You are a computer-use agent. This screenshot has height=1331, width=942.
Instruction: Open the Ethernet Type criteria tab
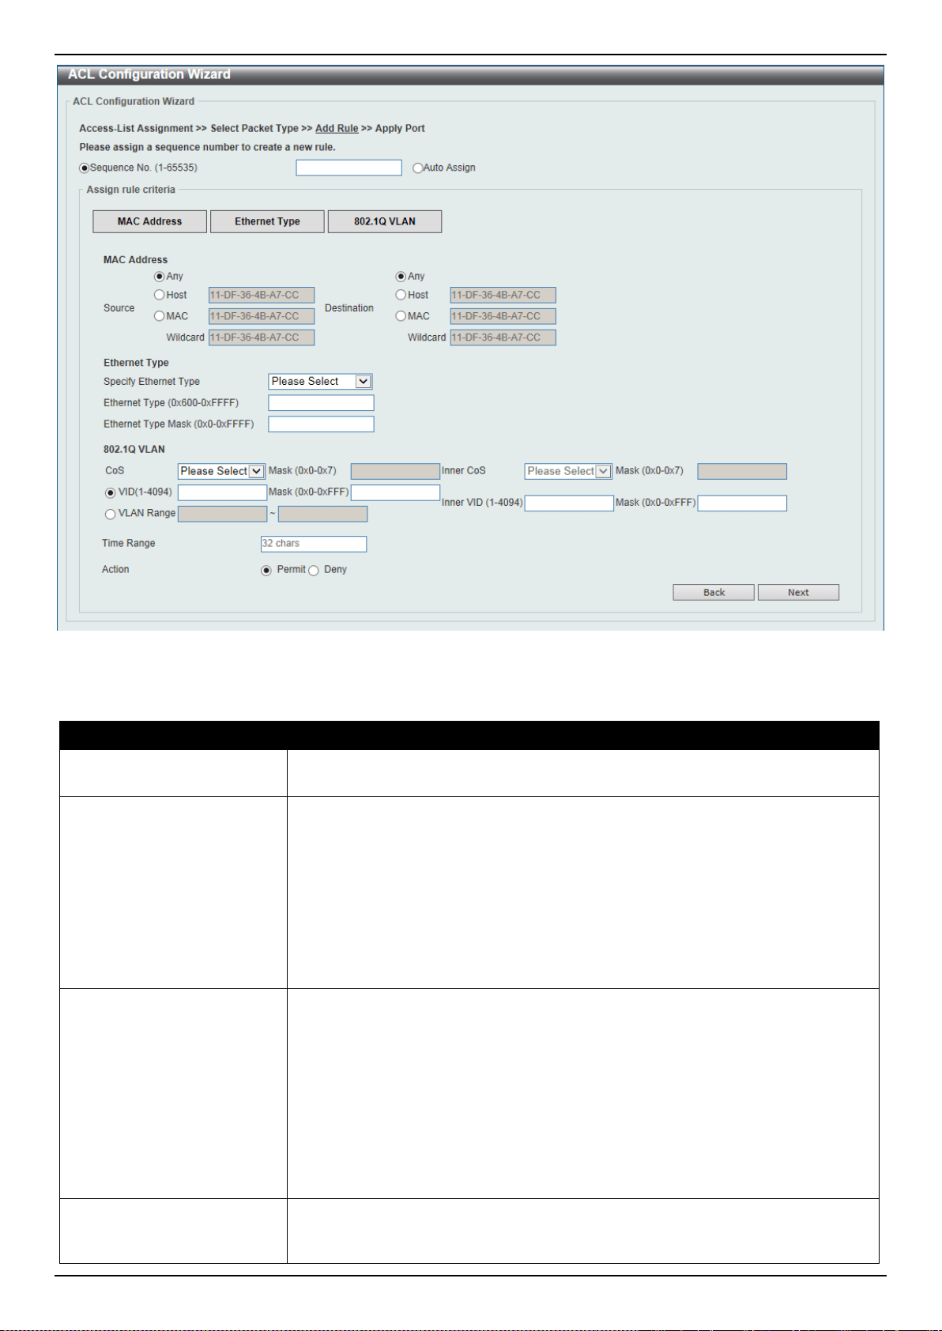point(267,221)
